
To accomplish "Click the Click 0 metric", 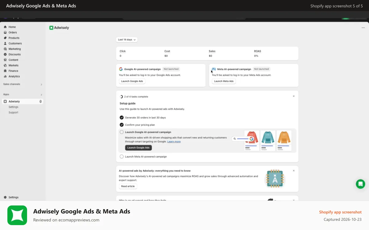I will [x=123, y=54].
